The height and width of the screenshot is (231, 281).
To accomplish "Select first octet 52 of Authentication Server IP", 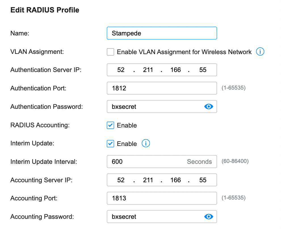I will click(121, 70).
